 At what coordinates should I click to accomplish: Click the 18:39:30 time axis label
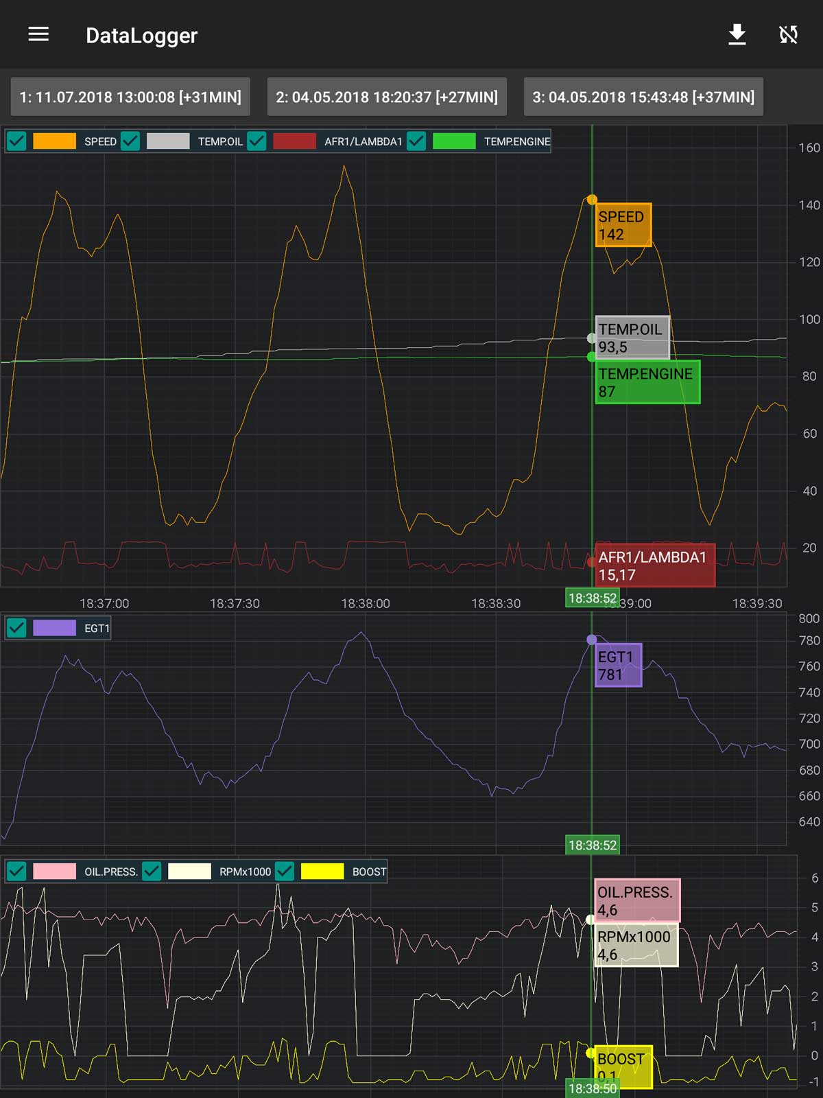click(757, 603)
